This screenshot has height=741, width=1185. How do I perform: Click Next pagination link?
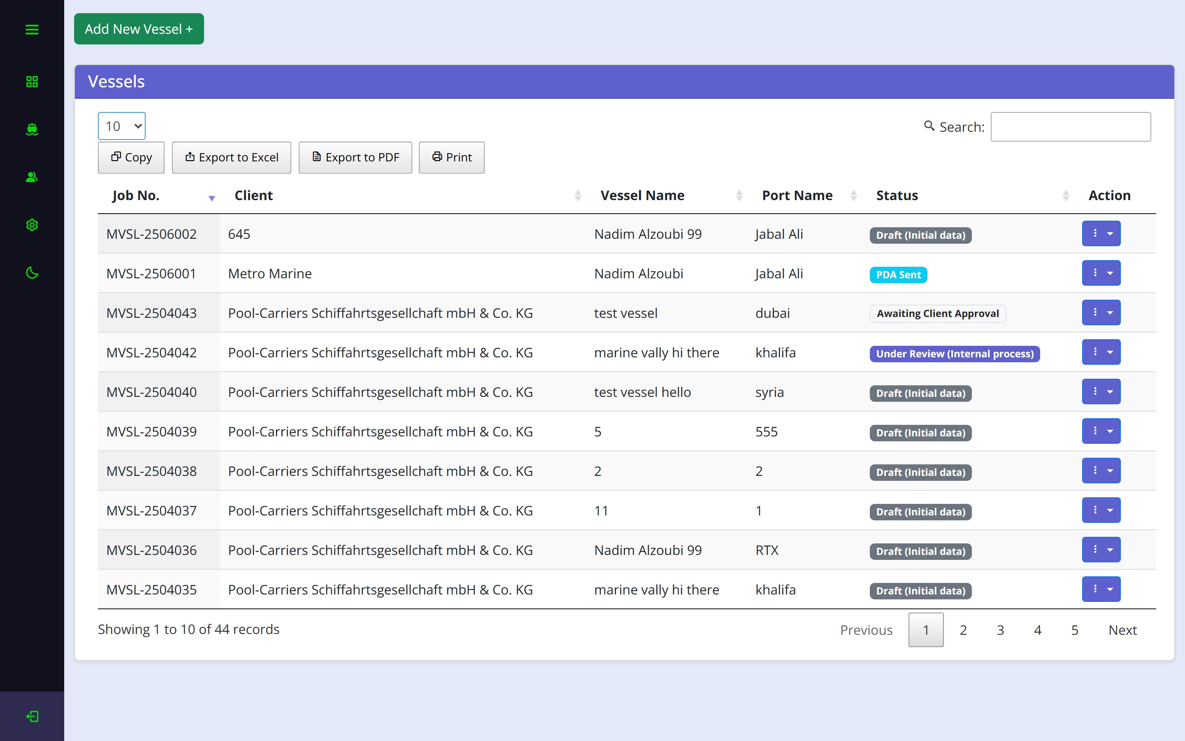(1122, 630)
